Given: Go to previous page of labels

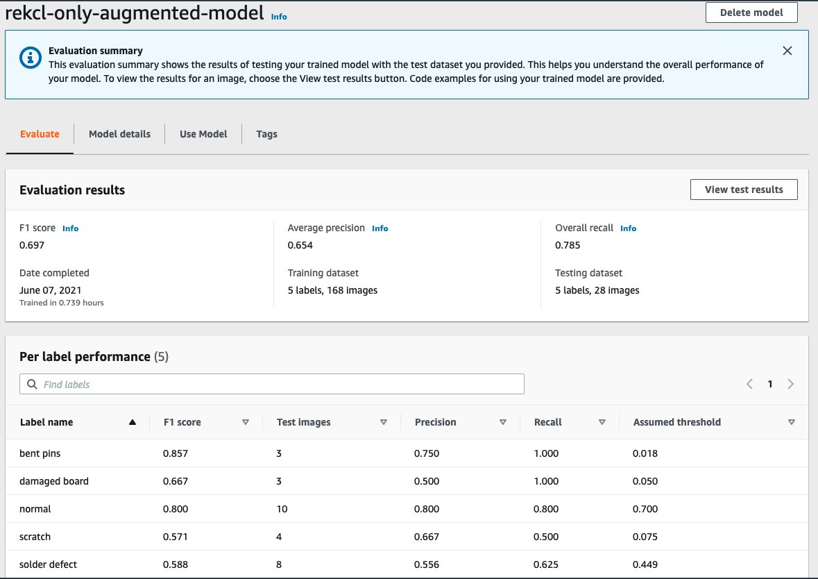Looking at the screenshot, I should point(749,384).
